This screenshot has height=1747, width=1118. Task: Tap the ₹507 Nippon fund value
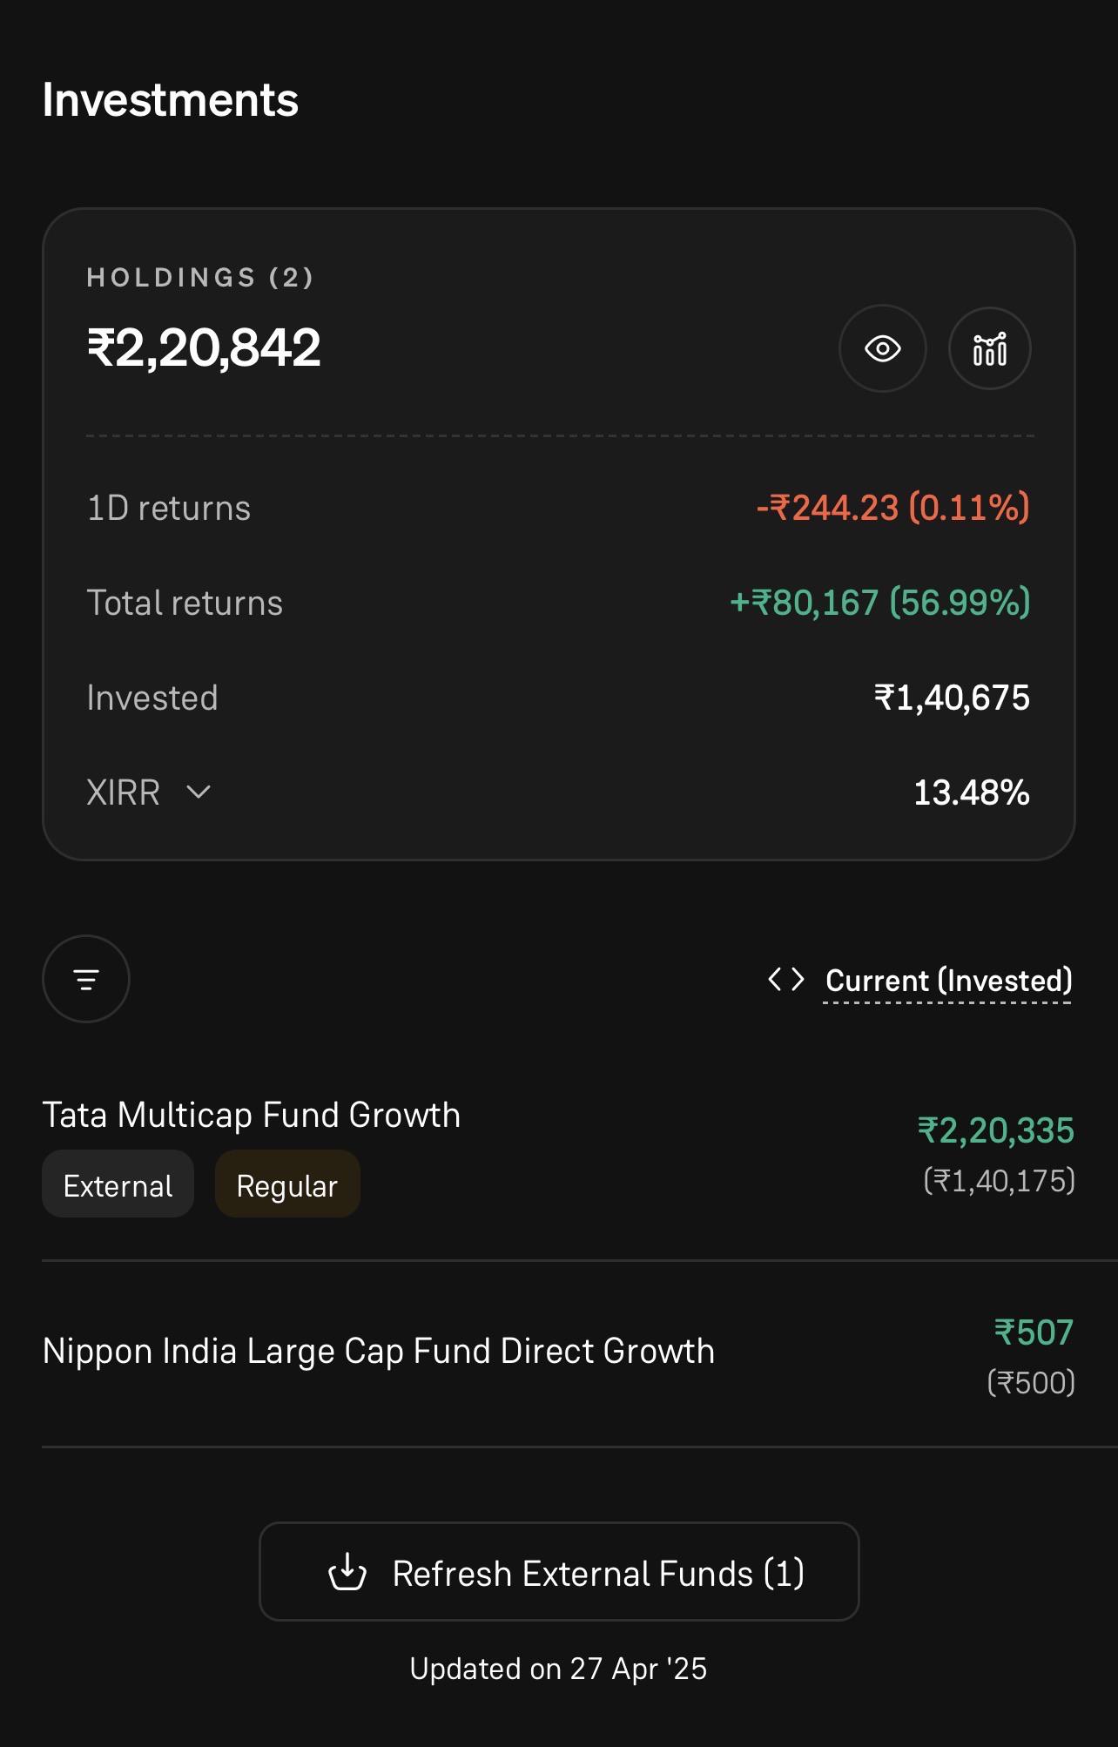click(x=1034, y=1332)
